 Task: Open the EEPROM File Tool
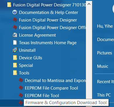(42, 96)
